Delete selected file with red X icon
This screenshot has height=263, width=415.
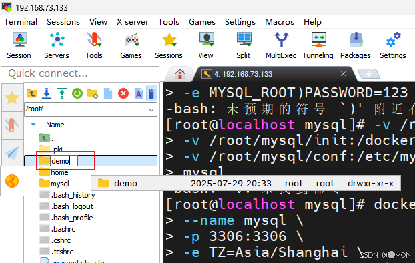click(123, 93)
